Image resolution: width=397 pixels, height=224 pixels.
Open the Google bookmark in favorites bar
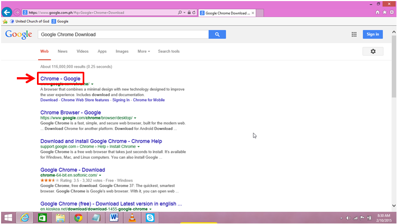click(60, 21)
